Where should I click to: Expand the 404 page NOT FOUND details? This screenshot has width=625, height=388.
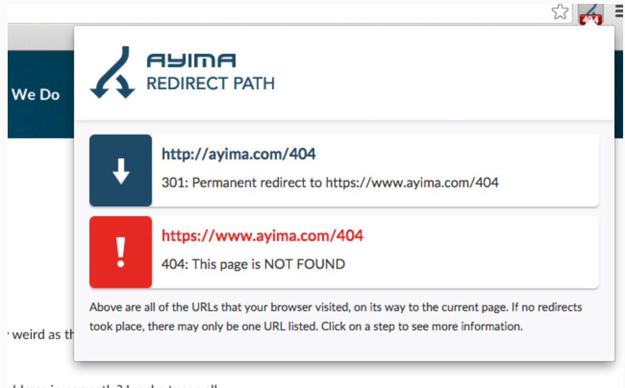pos(253,264)
